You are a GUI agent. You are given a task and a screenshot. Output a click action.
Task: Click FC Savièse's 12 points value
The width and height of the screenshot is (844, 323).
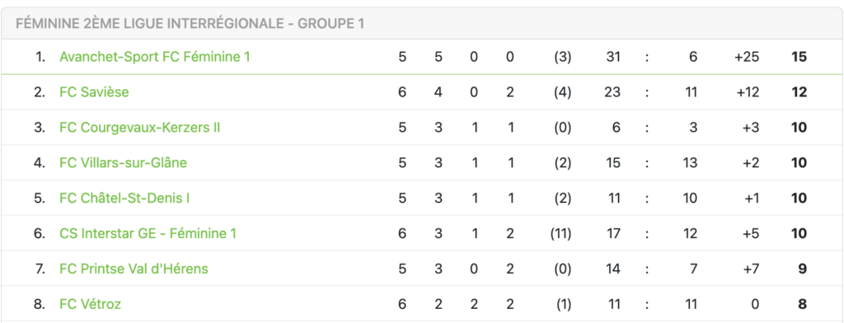point(799,92)
